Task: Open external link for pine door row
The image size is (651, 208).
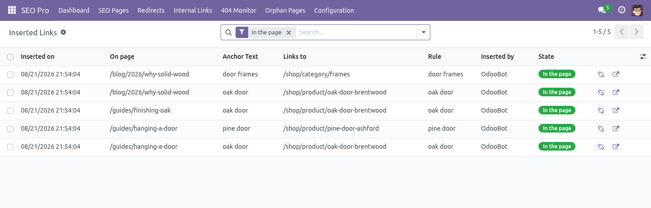Action: coord(616,128)
